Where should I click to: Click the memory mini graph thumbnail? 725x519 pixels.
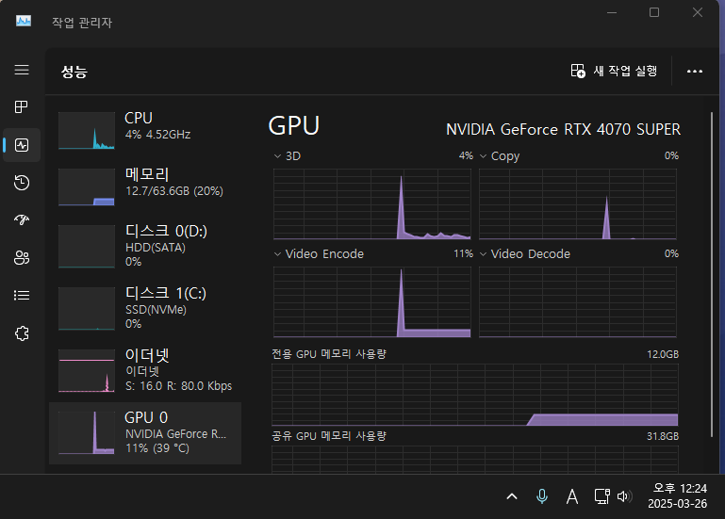[87, 187]
